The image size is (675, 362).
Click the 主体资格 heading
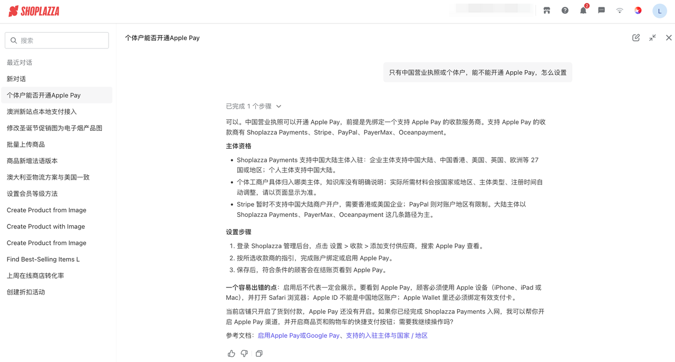(238, 146)
